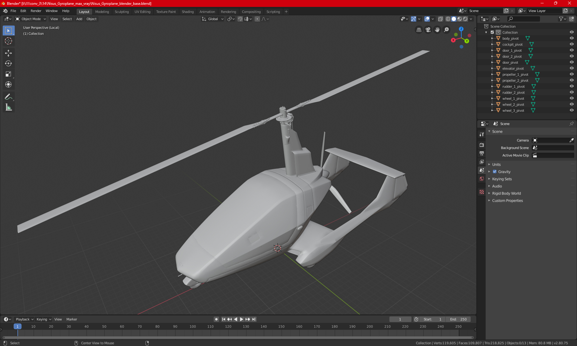Select the Scale tool
The height and width of the screenshot is (346, 577).
[8, 74]
